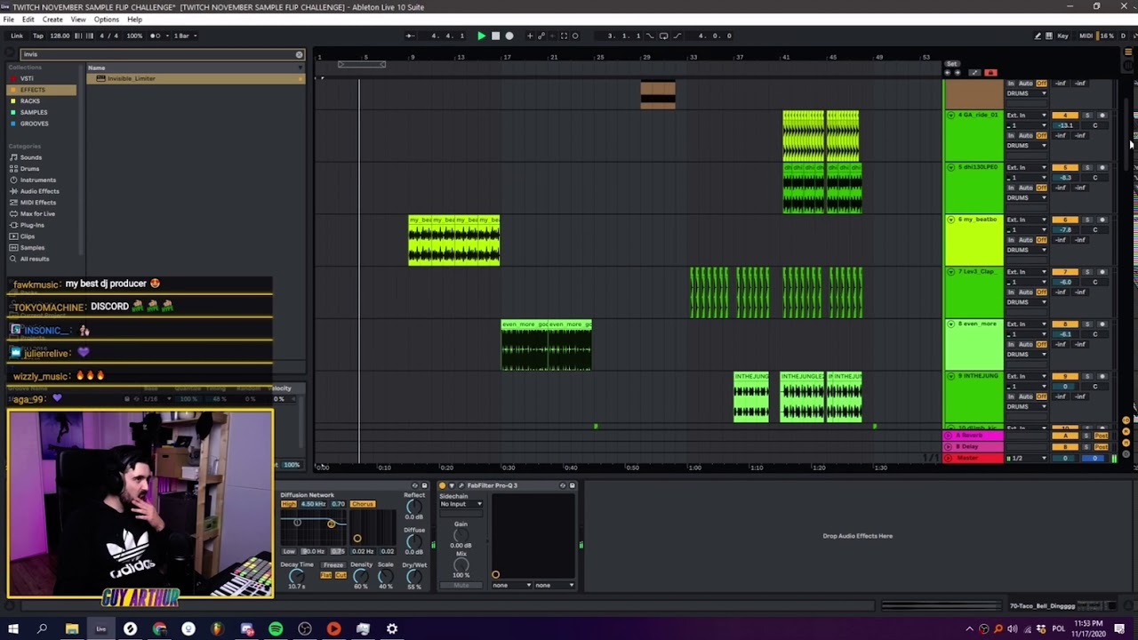Click the Link button
The width and height of the screenshot is (1138, 640).
[17, 36]
